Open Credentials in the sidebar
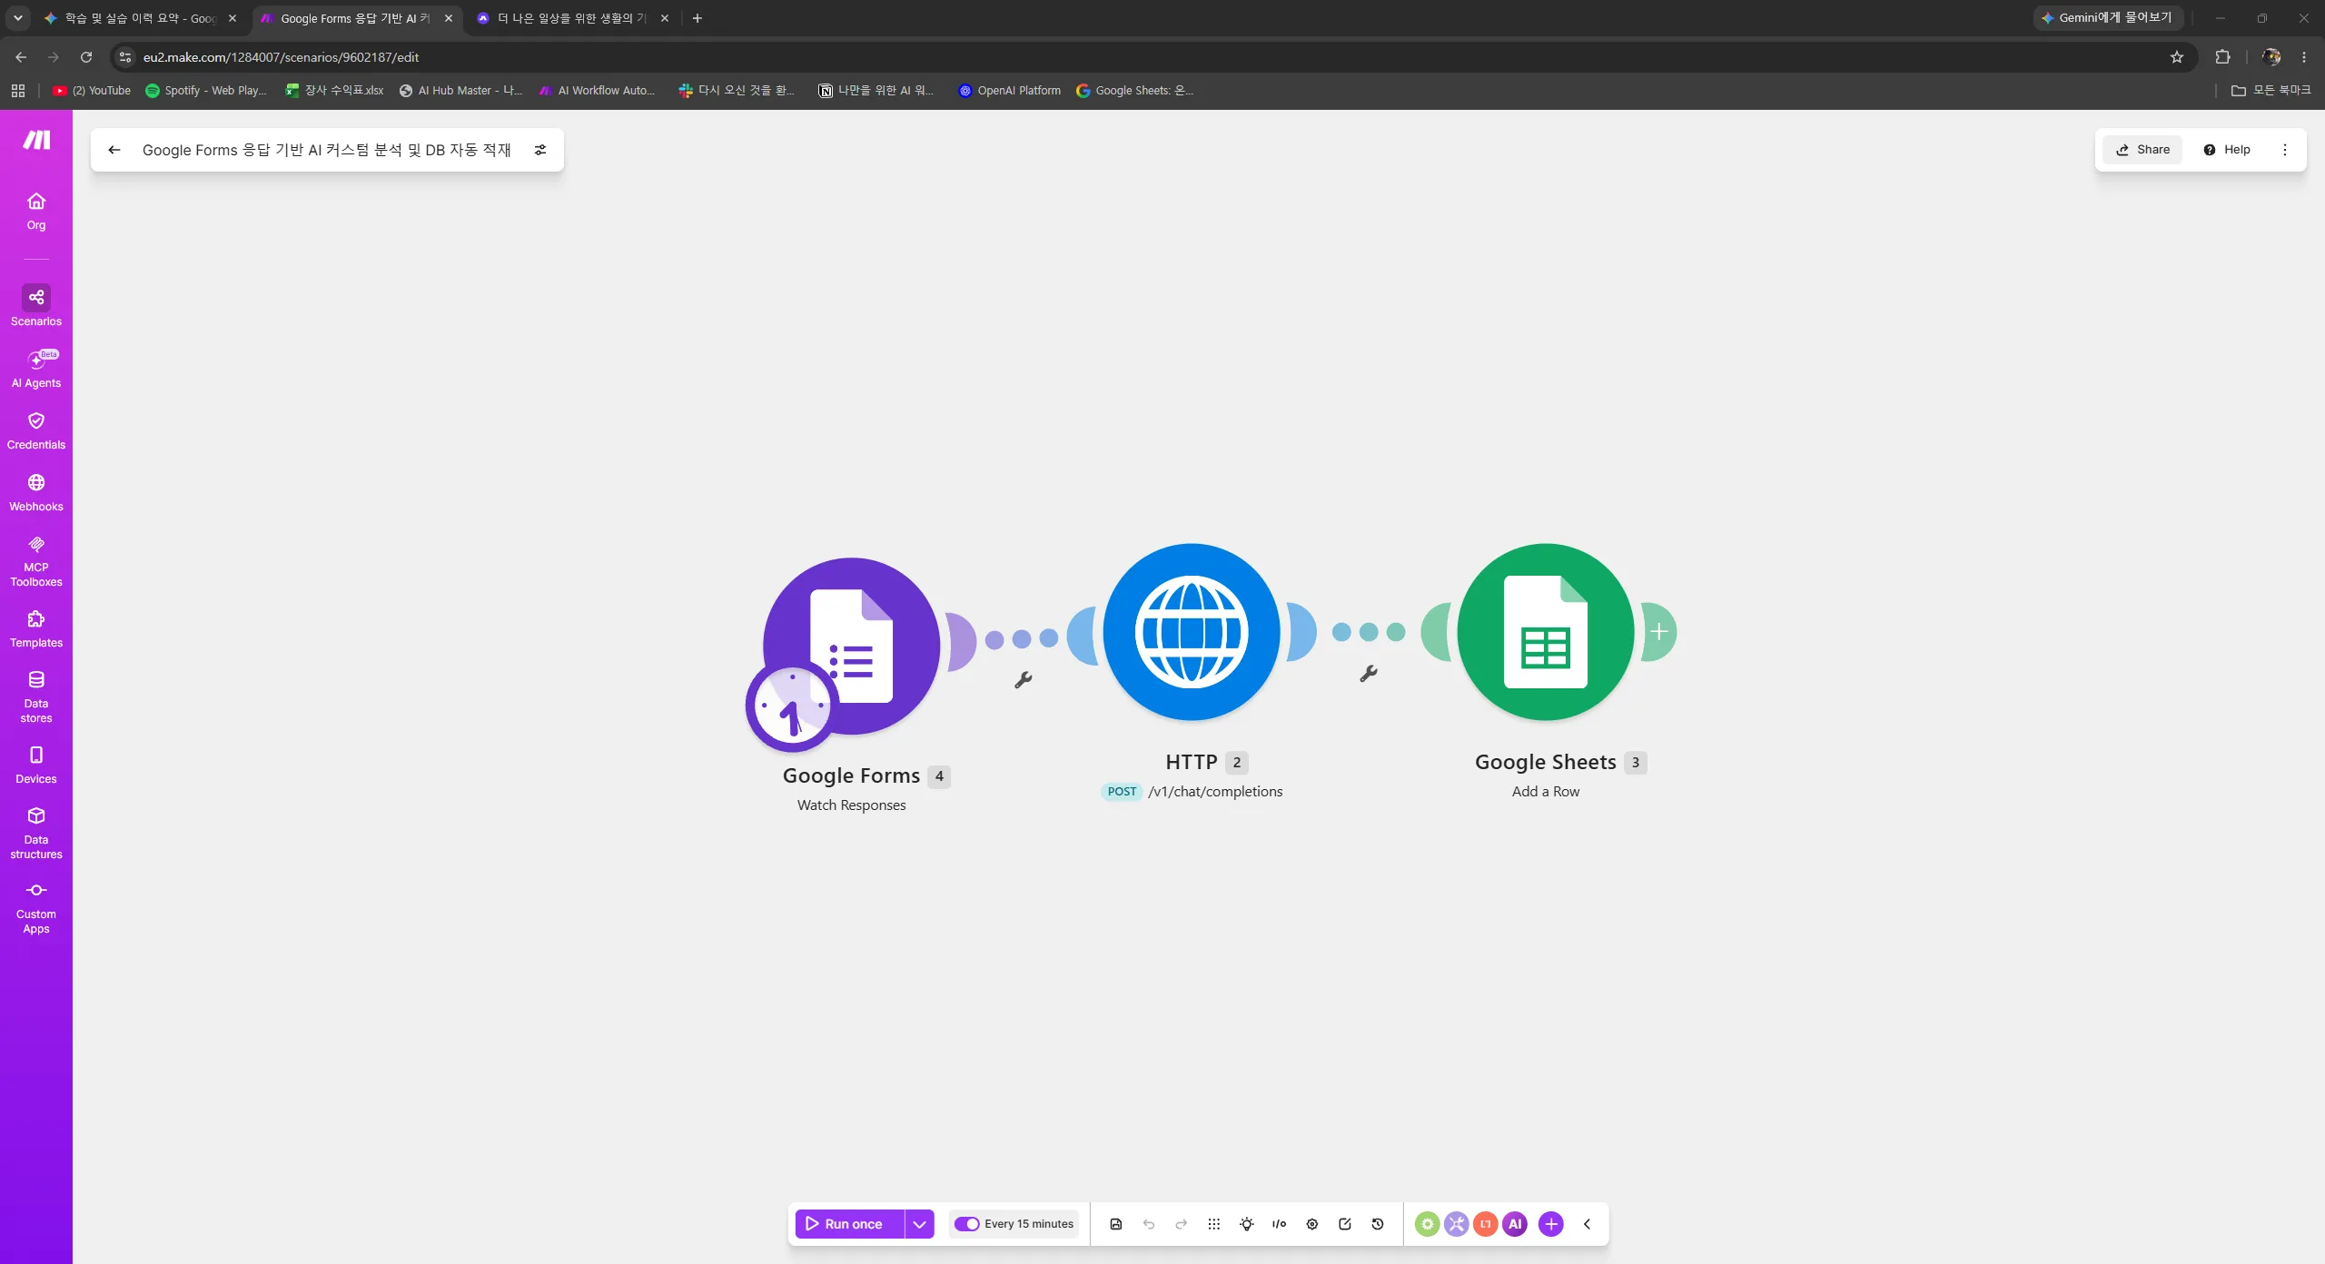The height and width of the screenshot is (1264, 2325). 36,430
